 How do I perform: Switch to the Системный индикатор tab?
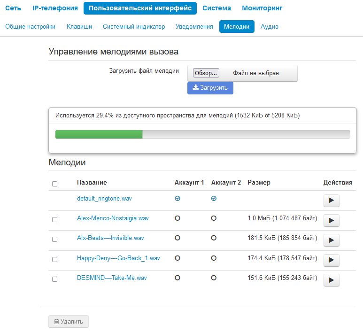(134, 27)
